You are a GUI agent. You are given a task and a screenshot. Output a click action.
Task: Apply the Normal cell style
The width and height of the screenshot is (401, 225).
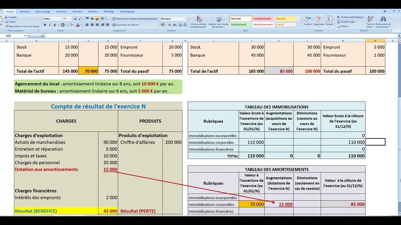click(x=241, y=19)
